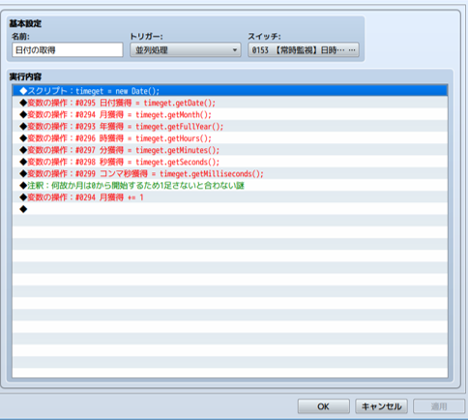Select the スクリプト timeget = new Date() line
The image size is (468, 420).
tap(230, 91)
